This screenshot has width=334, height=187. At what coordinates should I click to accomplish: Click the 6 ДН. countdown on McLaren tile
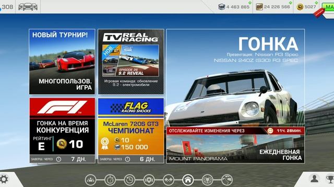(147, 159)
